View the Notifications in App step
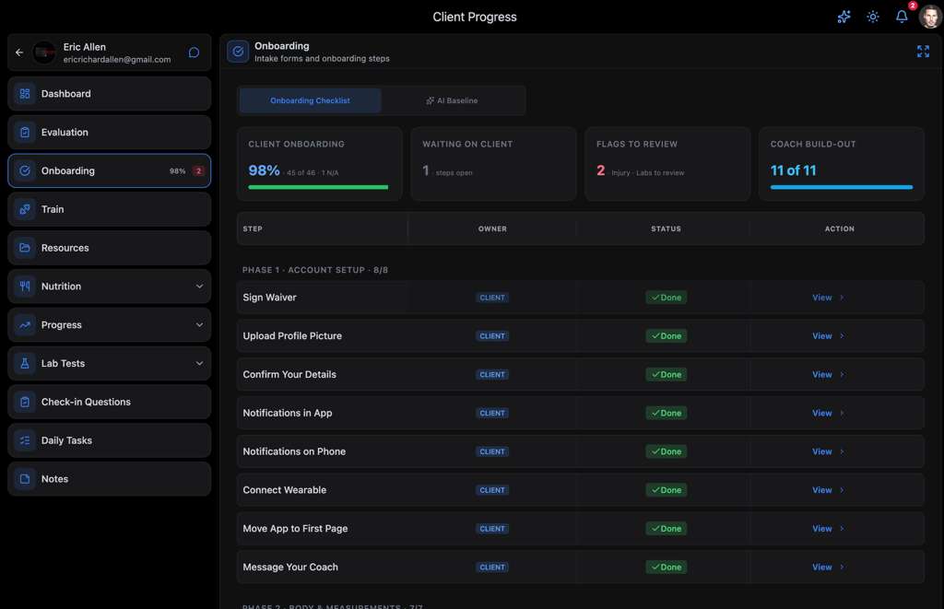The height and width of the screenshot is (609, 944). coord(828,413)
